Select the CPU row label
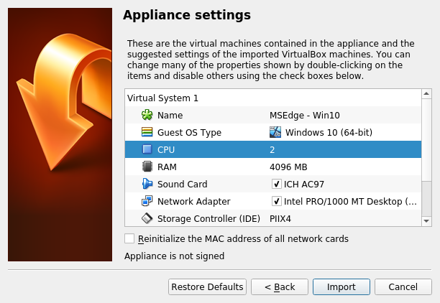The width and height of the screenshot is (440, 303). (166, 149)
